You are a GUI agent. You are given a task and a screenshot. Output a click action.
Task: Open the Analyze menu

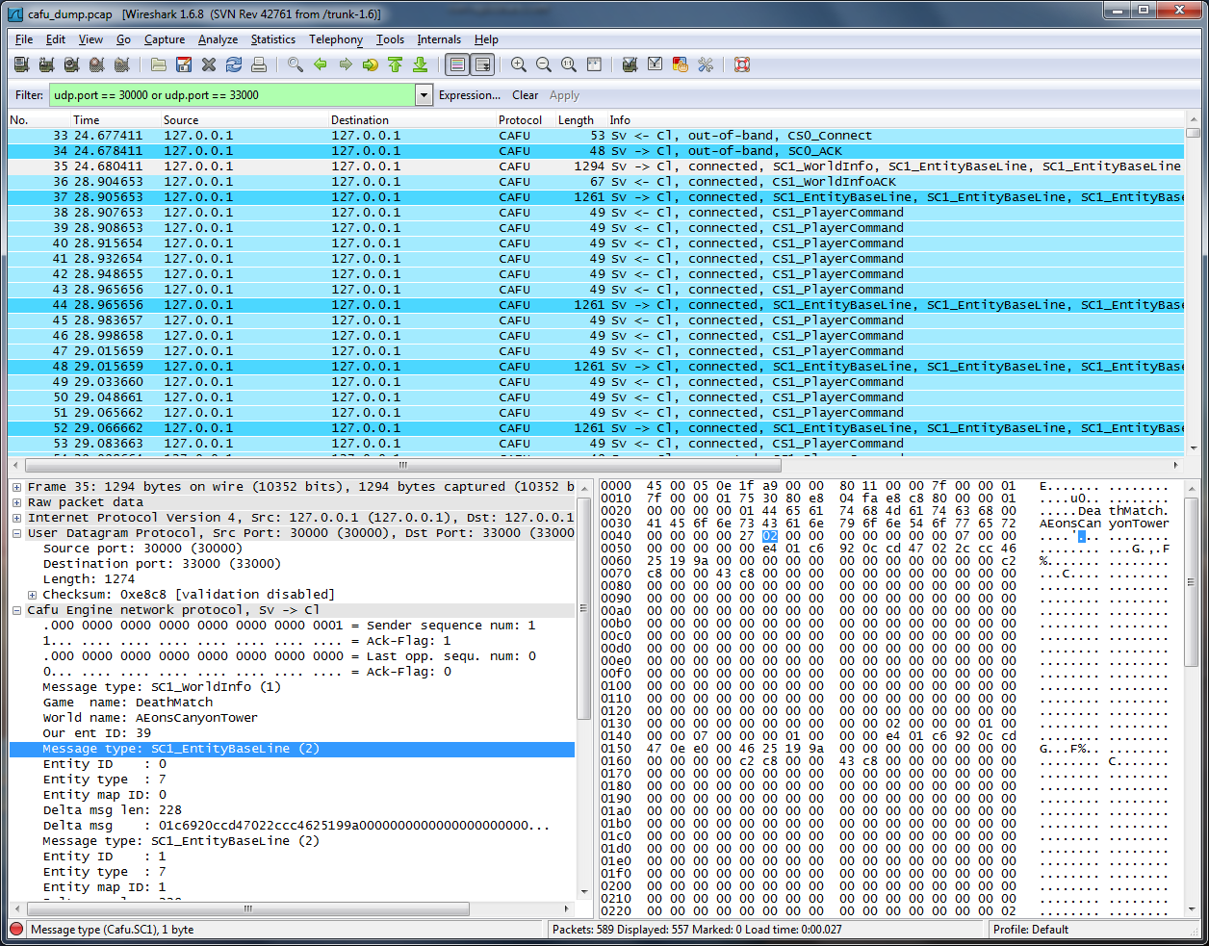coord(219,39)
